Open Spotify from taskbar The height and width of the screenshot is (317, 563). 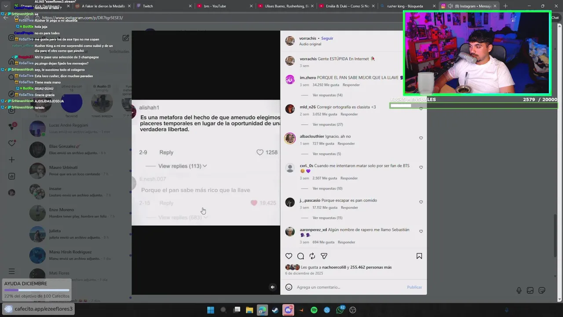pos(314,310)
